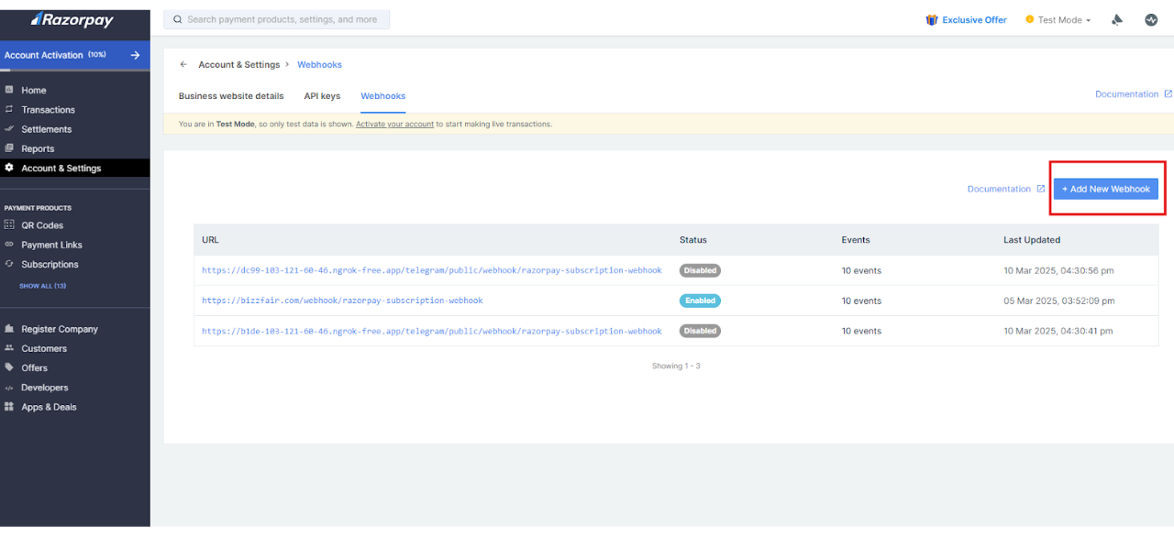Click the Transactions sidebar icon

pos(9,109)
